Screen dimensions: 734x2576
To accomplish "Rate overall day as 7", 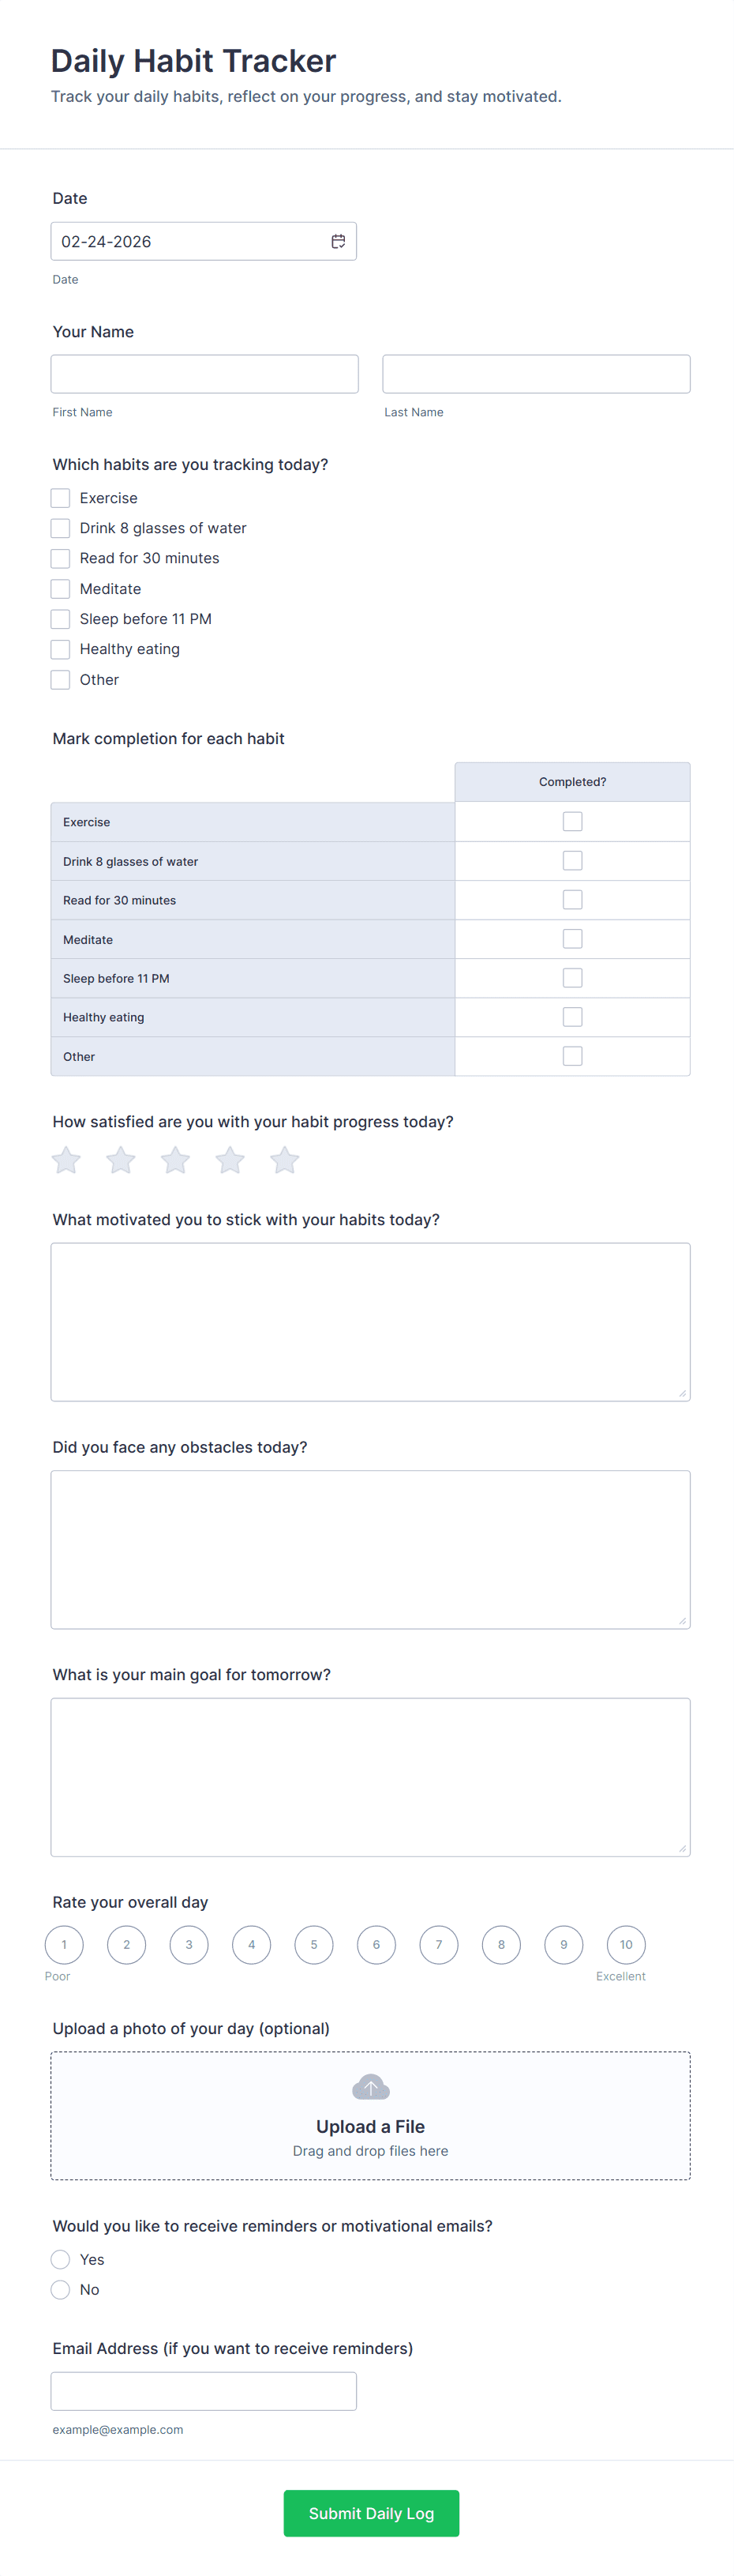I will 438,1945.
